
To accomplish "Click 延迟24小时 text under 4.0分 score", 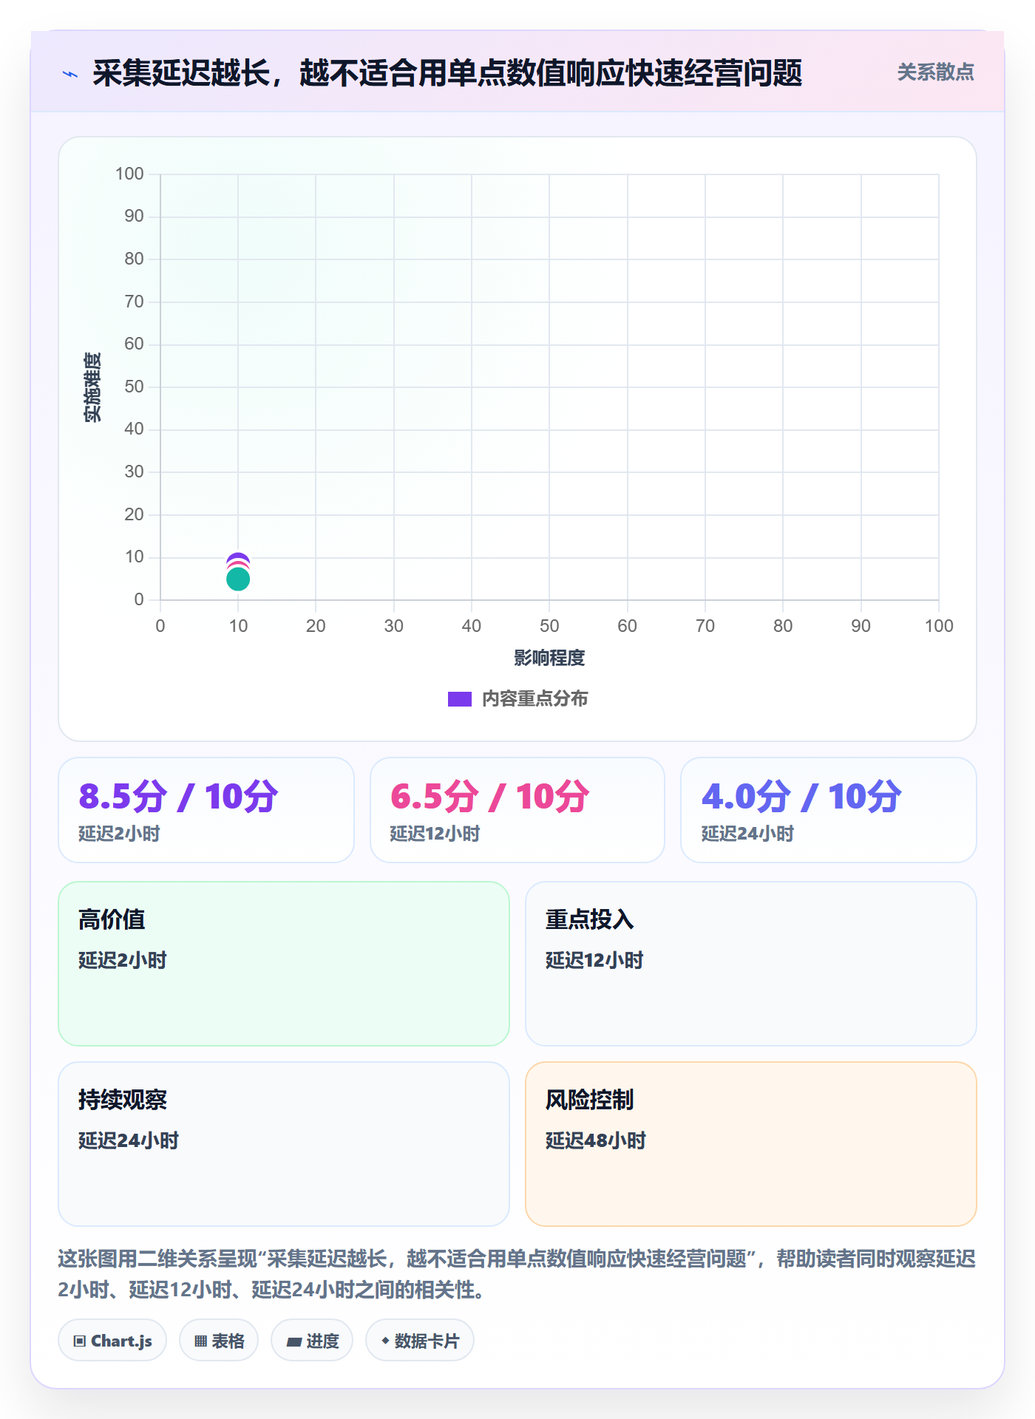I will [747, 834].
